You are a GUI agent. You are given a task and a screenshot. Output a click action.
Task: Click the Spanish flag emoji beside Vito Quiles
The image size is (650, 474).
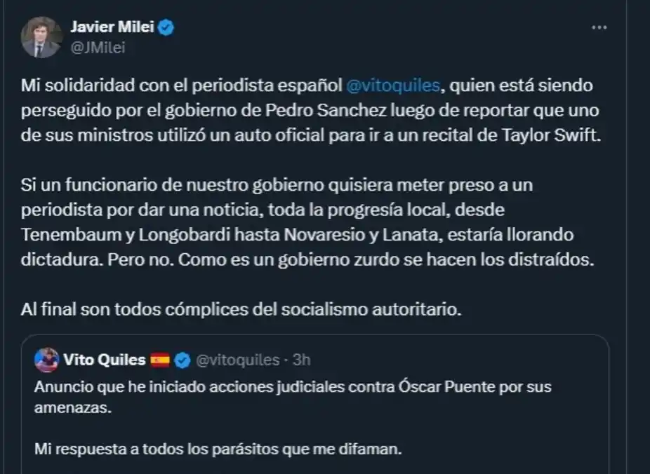[x=161, y=360]
